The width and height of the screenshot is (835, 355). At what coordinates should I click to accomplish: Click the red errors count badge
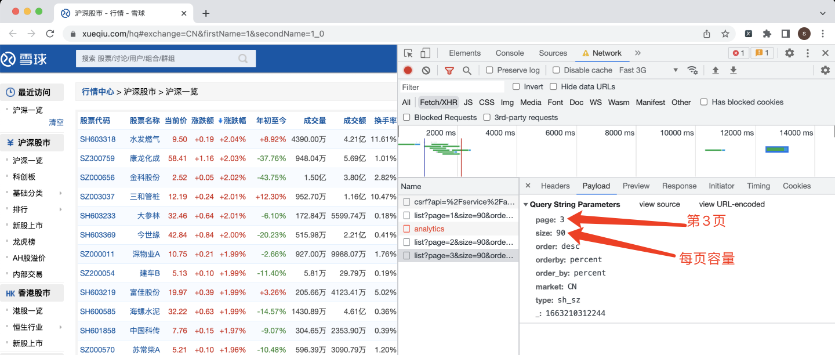click(739, 53)
